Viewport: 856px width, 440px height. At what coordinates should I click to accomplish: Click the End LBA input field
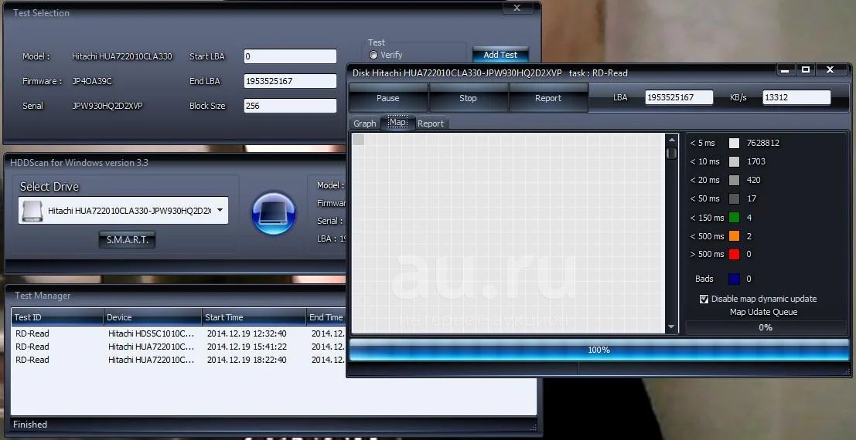coord(291,81)
